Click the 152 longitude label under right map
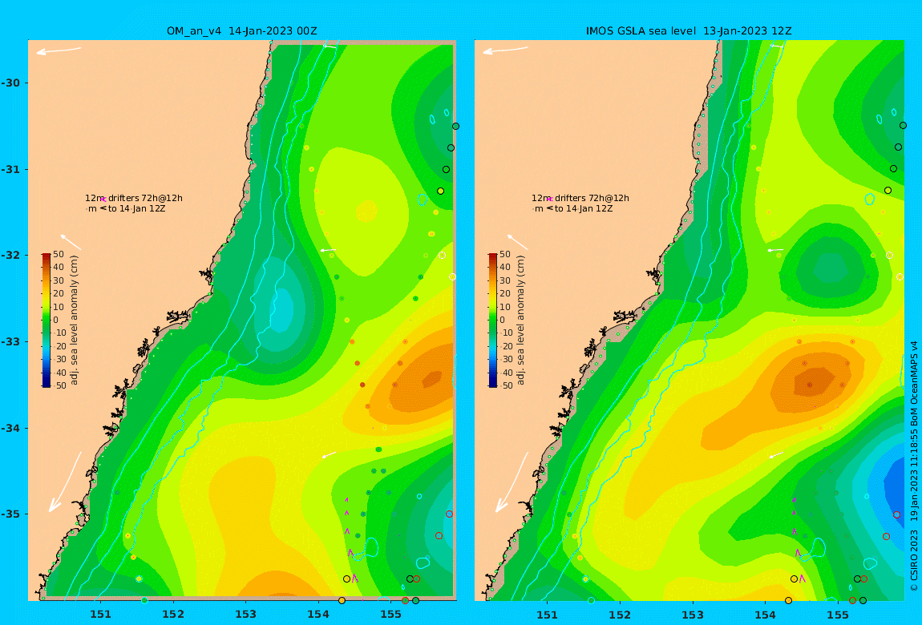 pyautogui.click(x=620, y=615)
